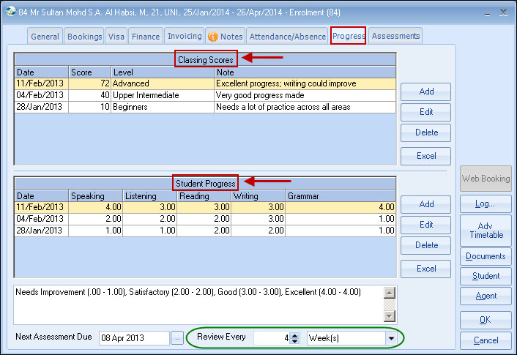Click the Documents button
The width and height of the screenshot is (517, 355).
(x=486, y=256)
